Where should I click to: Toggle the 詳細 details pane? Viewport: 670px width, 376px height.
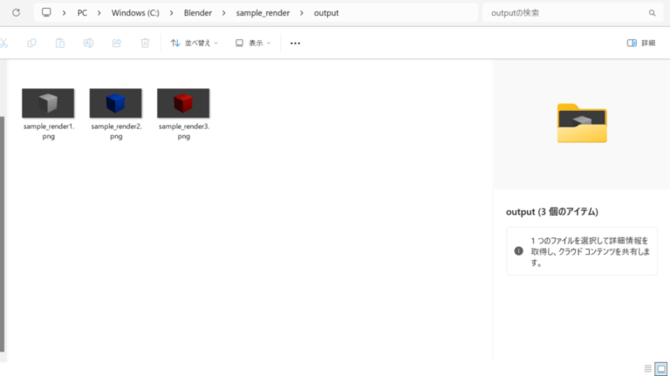640,43
